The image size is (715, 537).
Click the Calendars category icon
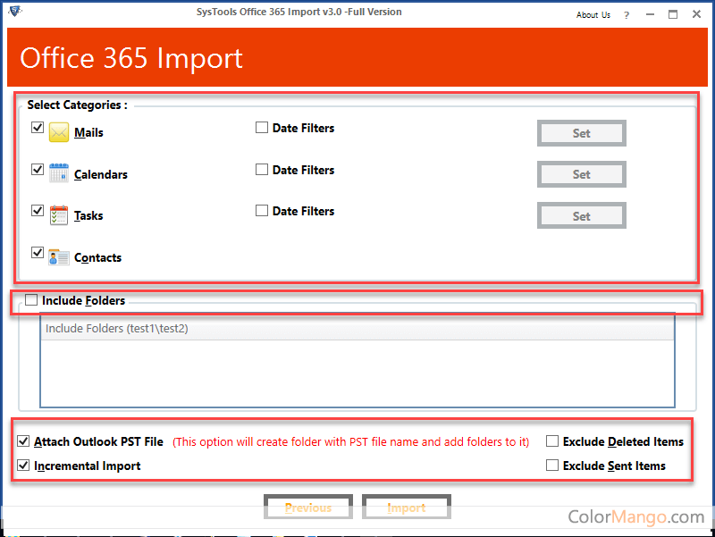point(59,173)
